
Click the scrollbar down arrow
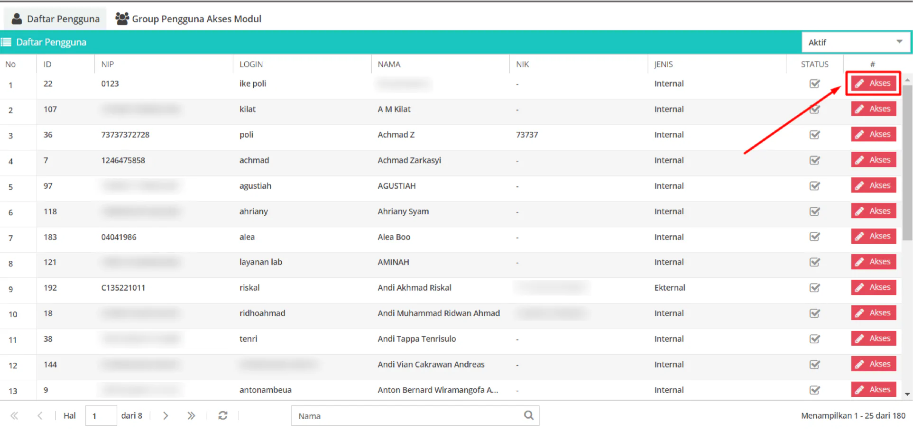[907, 394]
